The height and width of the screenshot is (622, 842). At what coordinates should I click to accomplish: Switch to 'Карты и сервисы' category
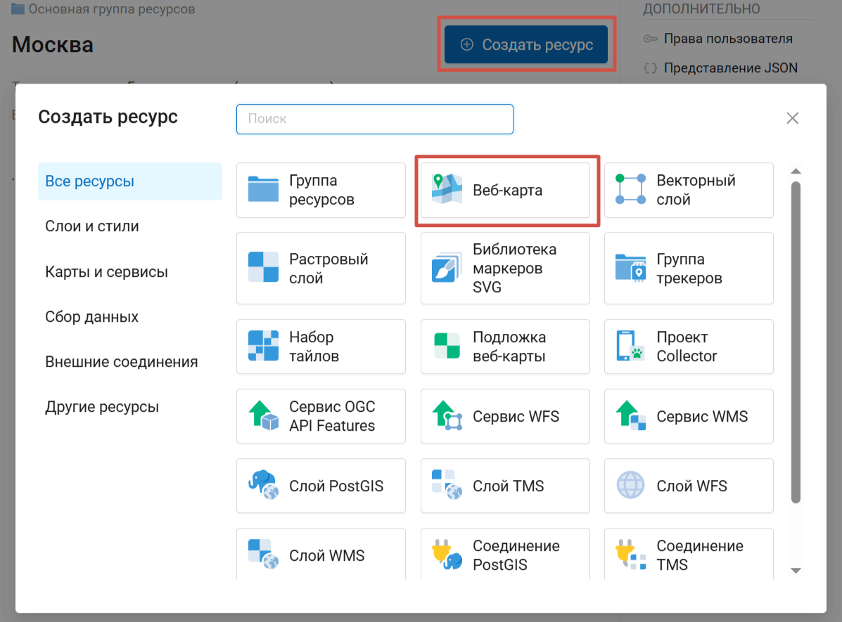(x=106, y=272)
